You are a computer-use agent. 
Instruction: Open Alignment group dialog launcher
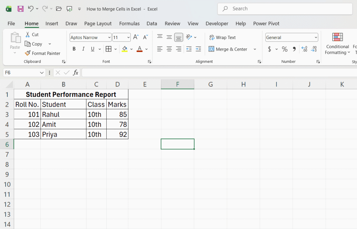[x=259, y=62]
